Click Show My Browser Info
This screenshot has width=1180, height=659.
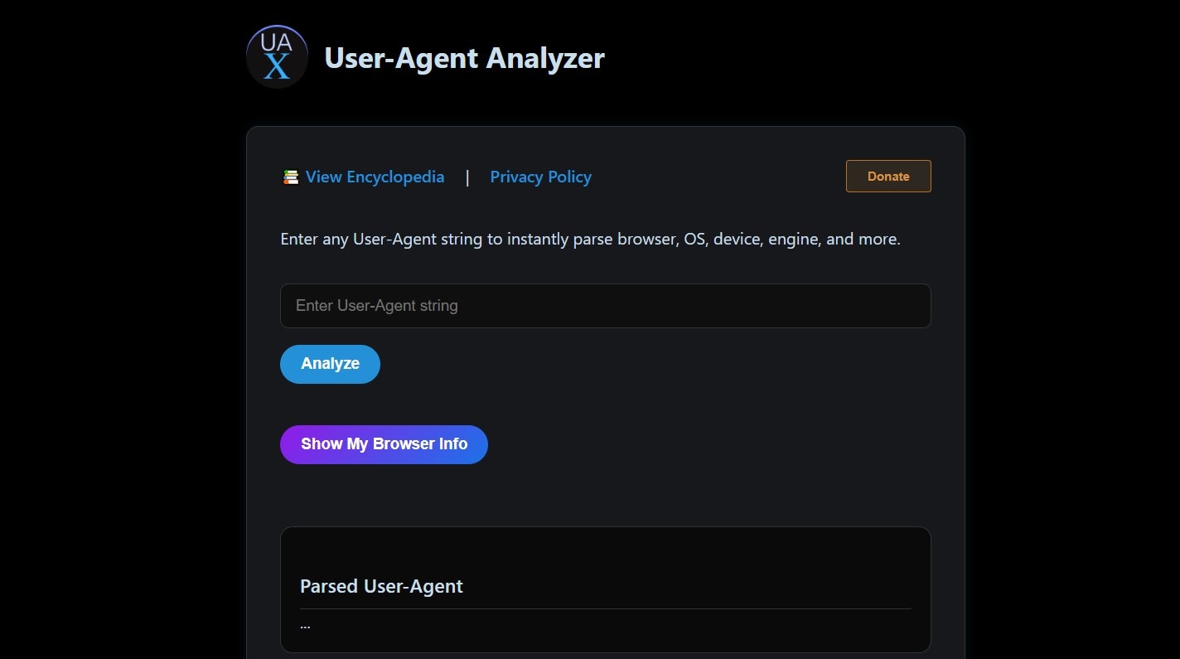point(384,444)
